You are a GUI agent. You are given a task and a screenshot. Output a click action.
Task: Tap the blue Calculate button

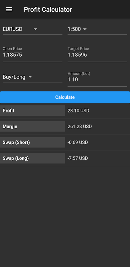[x=65, y=97]
